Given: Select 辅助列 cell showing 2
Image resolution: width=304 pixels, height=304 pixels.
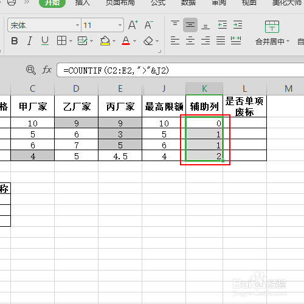Looking at the screenshot, I should pyautogui.click(x=204, y=156).
